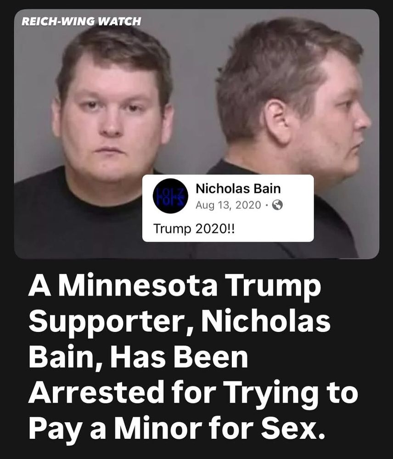The image size is (393, 459).
Task: Click the blank area right of "Trump 2020!!"
Action: tap(274, 229)
